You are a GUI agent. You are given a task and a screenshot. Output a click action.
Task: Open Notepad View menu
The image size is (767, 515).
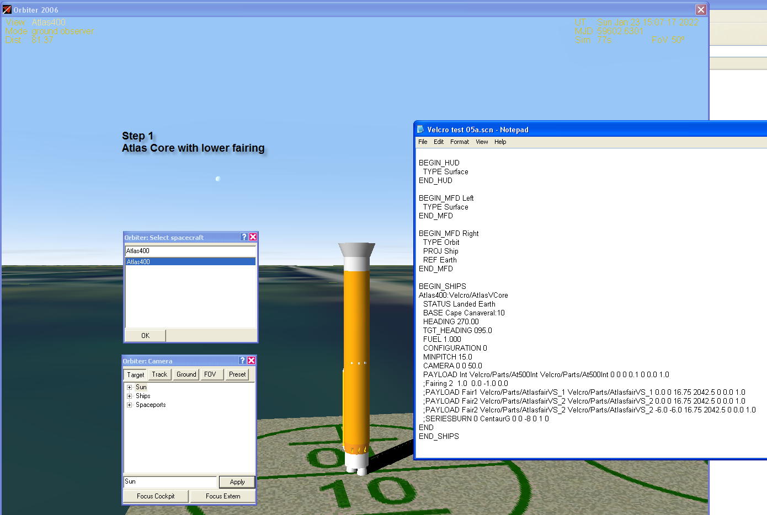[x=482, y=142]
